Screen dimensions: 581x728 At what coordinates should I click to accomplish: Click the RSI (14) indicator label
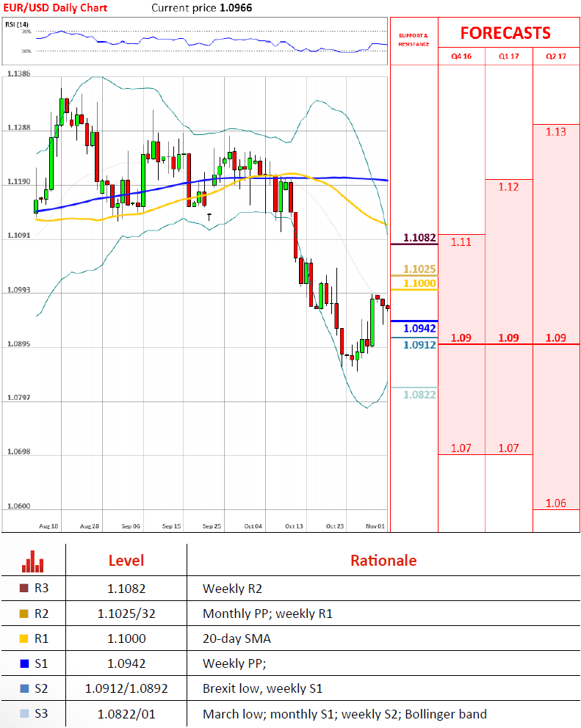[x=17, y=24]
